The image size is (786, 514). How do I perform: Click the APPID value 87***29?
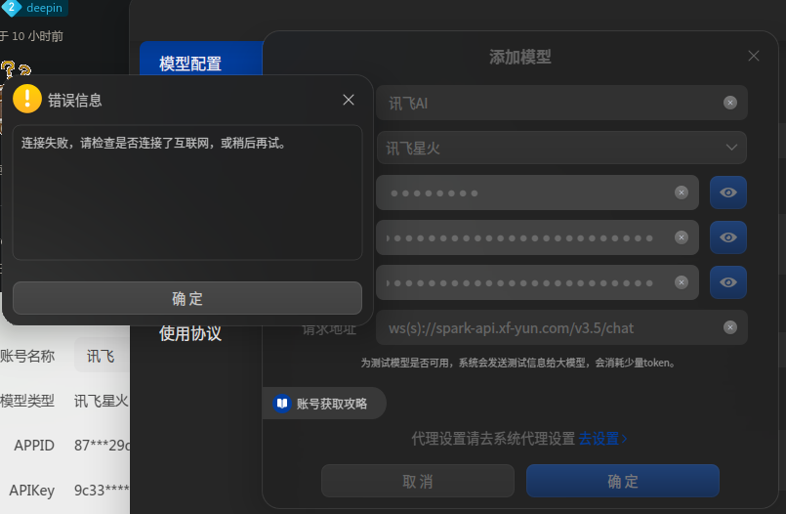pyautogui.click(x=102, y=446)
